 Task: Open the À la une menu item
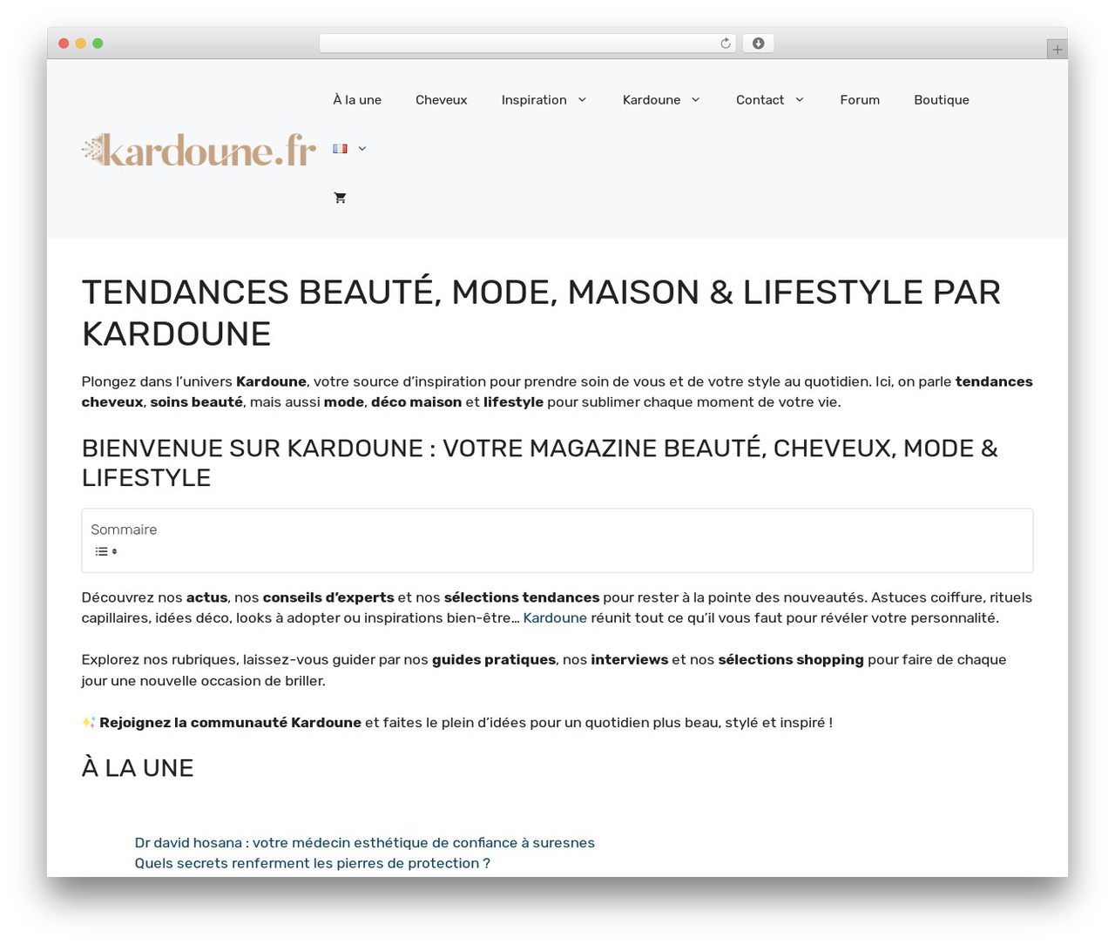click(357, 100)
